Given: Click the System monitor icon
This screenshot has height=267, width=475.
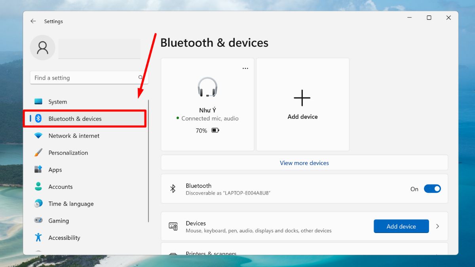Looking at the screenshot, I should click(38, 102).
